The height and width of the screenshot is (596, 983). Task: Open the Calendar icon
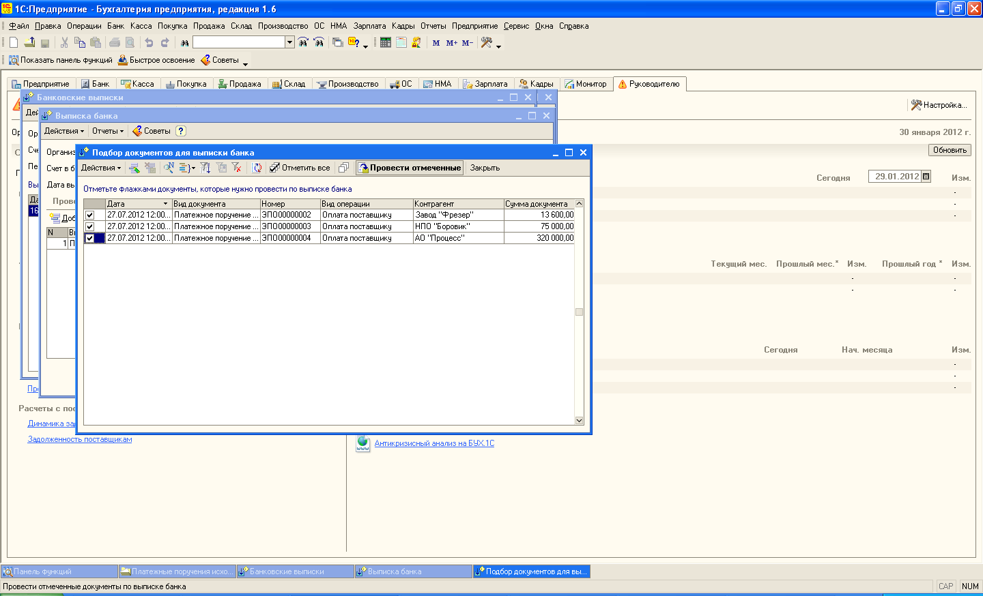(x=401, y=42)
